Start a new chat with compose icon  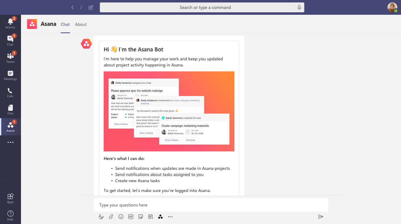[x=91, y=7]
